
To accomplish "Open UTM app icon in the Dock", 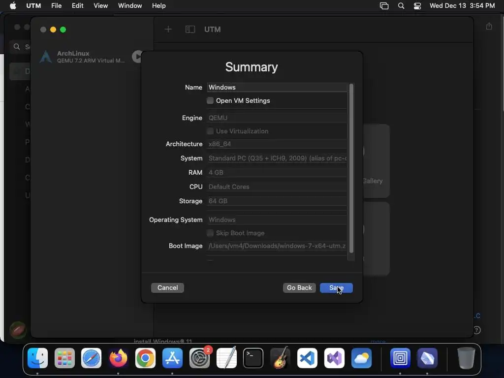I will point(400,358).
